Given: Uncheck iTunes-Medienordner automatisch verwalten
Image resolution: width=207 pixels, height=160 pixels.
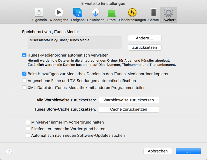Looking at the screenshot, I should tap(24, 55).
